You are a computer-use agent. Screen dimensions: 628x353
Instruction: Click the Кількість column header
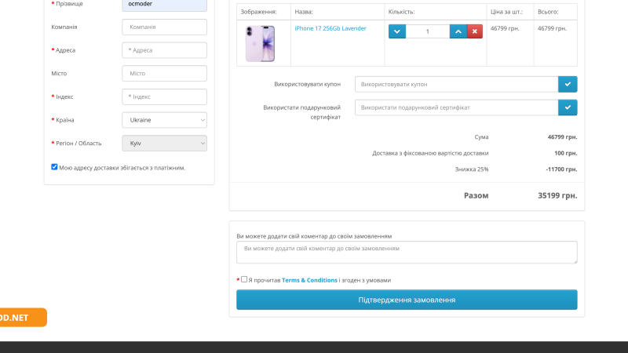(401, 12)
